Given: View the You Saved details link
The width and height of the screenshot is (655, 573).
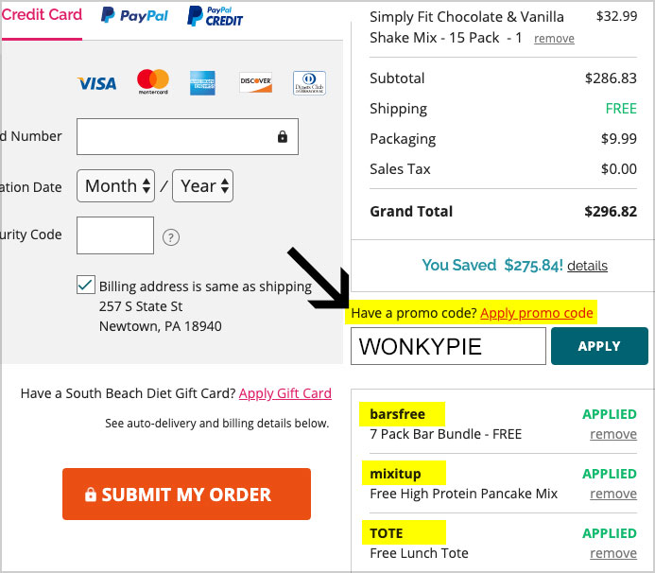Looking at the screenshot, I should tap(587, 266).
